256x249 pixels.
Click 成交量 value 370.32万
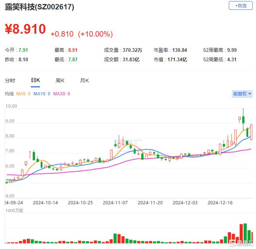[132, 50]
